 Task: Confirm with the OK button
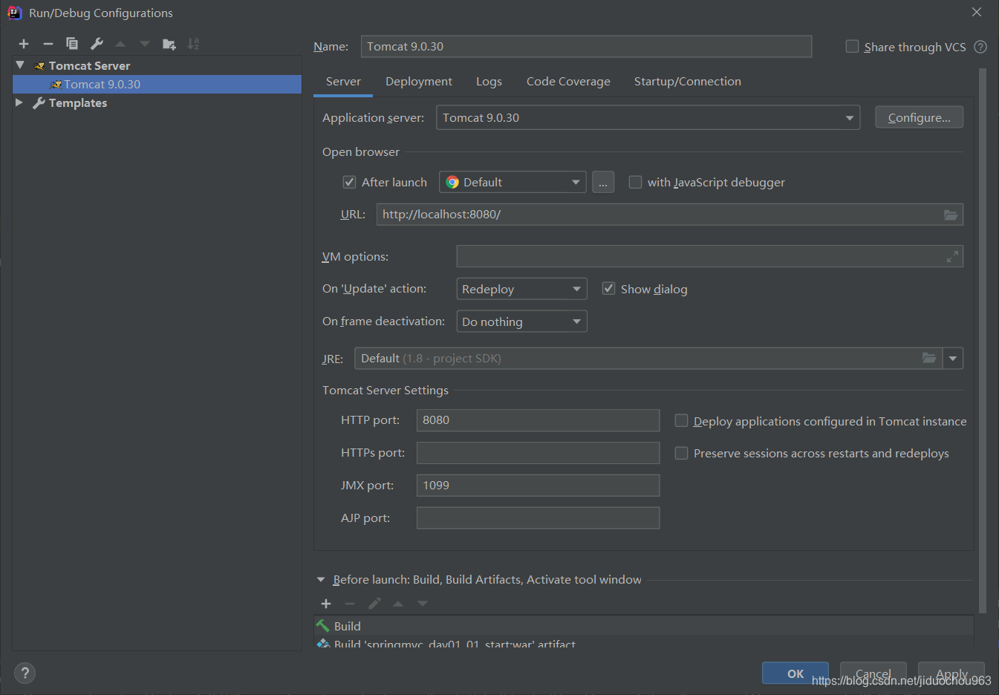[x=795, y=673]
